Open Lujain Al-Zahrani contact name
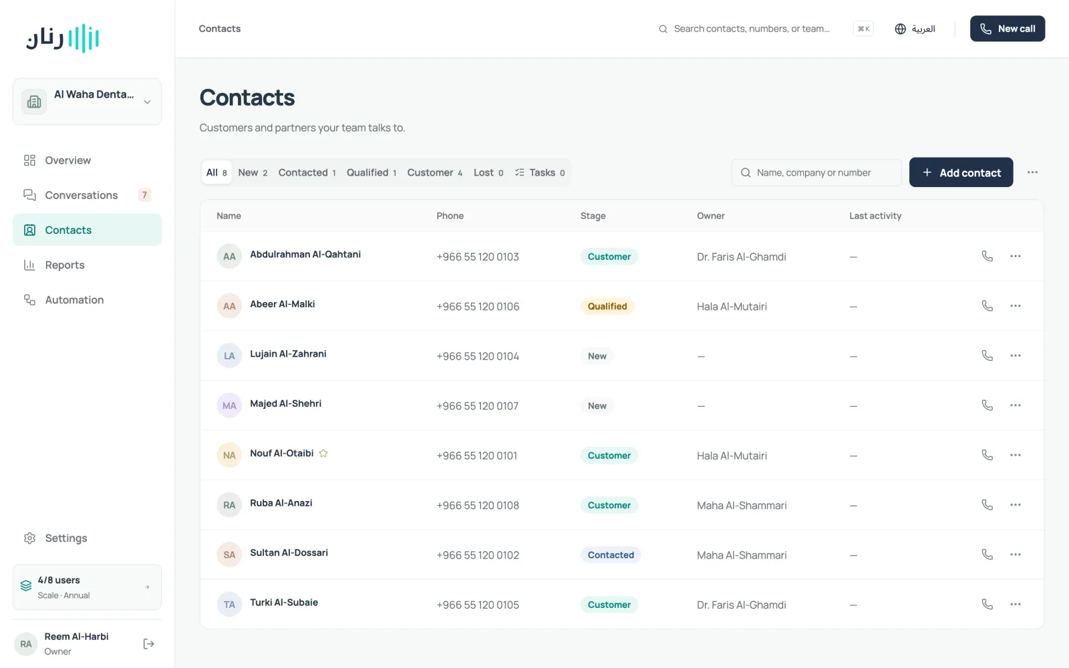 (288, 354)
